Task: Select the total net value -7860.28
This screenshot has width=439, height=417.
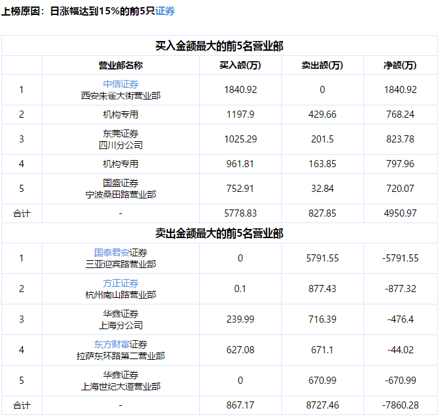Action: click(400, 405)
